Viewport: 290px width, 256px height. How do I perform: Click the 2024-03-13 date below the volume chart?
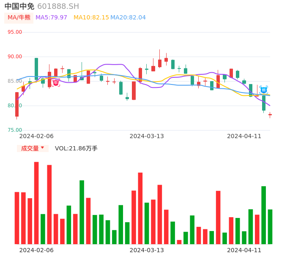coord(147,250)
